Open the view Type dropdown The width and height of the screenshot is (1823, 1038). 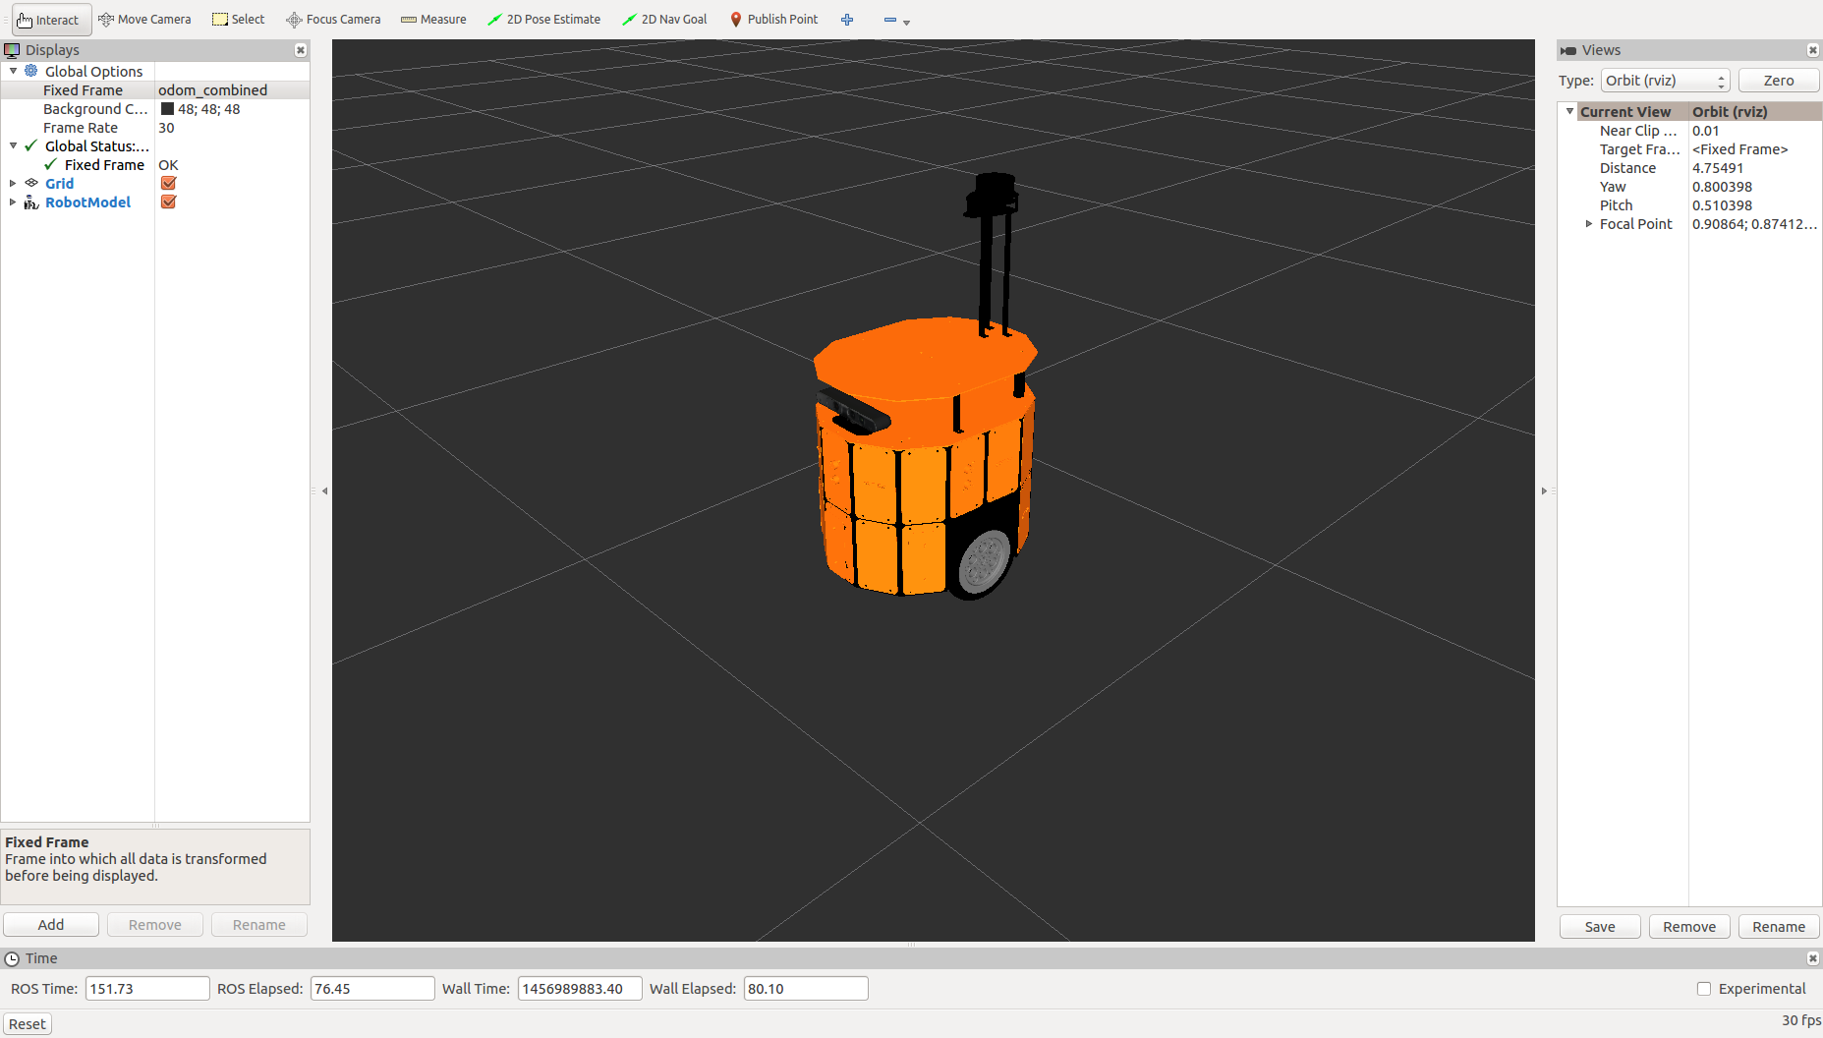point(1665,81)
